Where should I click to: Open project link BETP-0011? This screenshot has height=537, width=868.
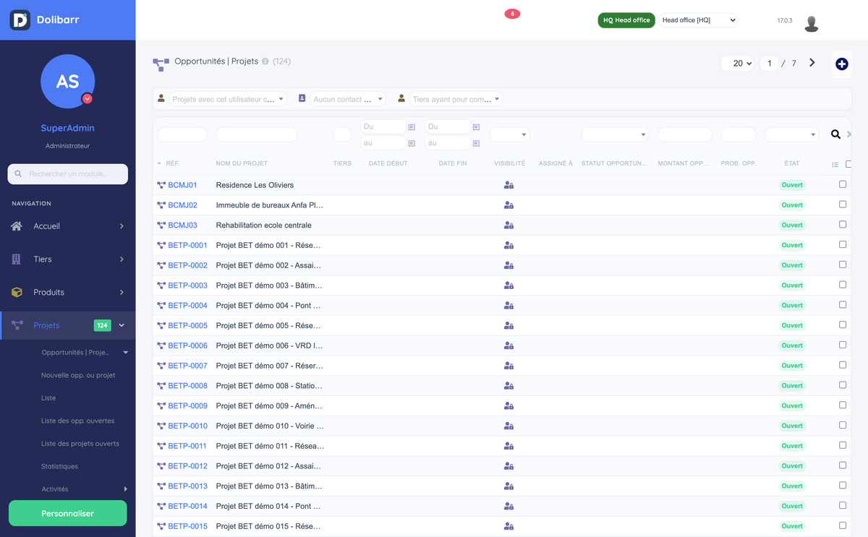187,446
